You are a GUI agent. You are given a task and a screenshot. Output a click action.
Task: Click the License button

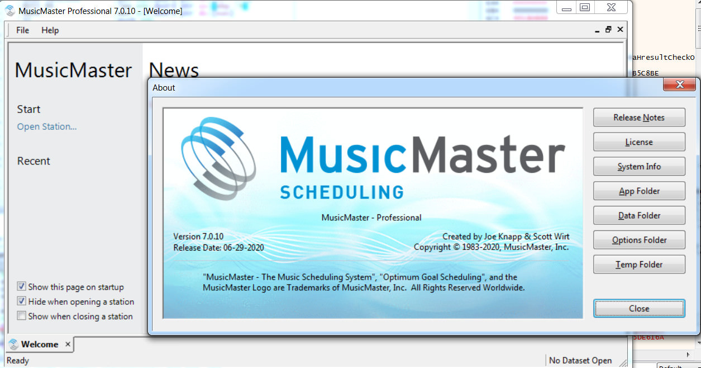[639, 142]
